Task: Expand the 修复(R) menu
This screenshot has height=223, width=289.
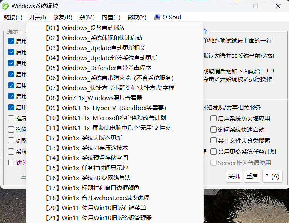Action: click(x=62, y=17)
